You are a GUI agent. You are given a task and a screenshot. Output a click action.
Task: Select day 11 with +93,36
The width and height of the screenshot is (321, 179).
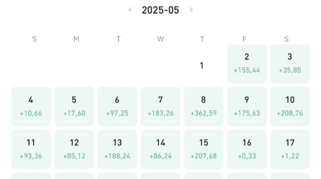(31, 149)
